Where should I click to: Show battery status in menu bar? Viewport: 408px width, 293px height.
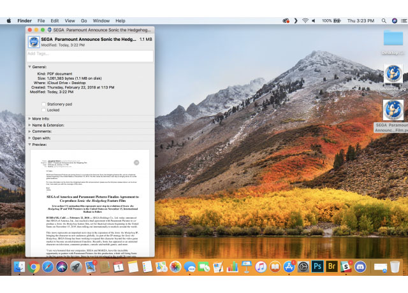[331, 21]
